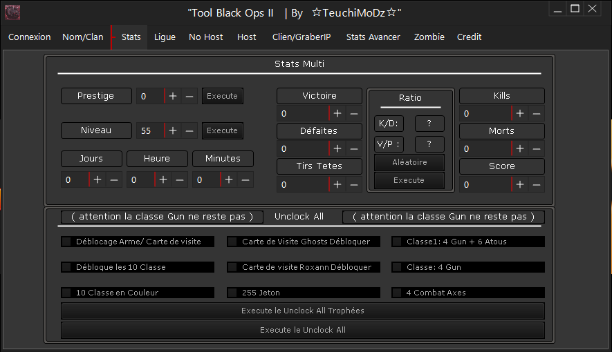Increment the Jours counter
Viewport: 612px width, 352px height.
(98, 180)
